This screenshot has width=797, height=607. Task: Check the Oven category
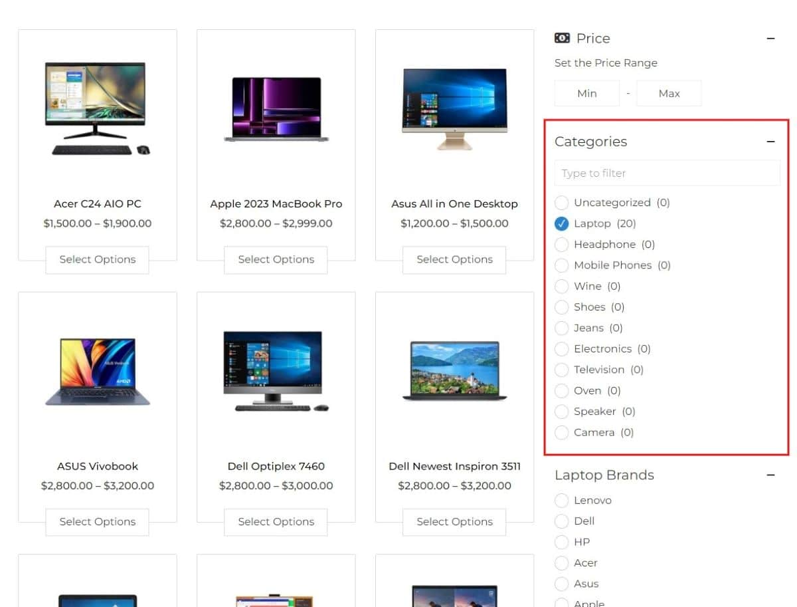[562, 390]
